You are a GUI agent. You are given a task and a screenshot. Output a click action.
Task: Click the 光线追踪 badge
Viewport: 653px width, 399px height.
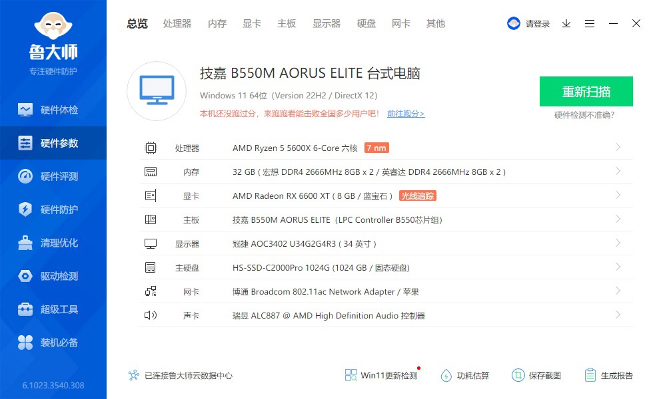pyautogui.click(x=418, y=196)
